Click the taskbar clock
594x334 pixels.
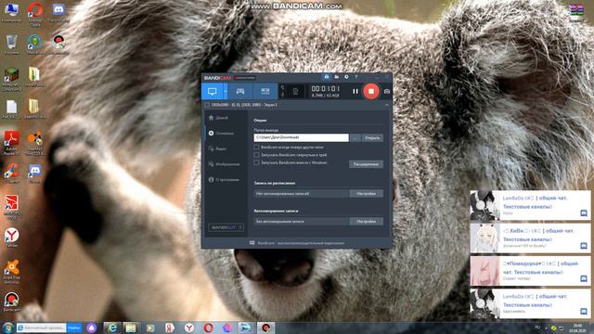[x=577, y=328]
